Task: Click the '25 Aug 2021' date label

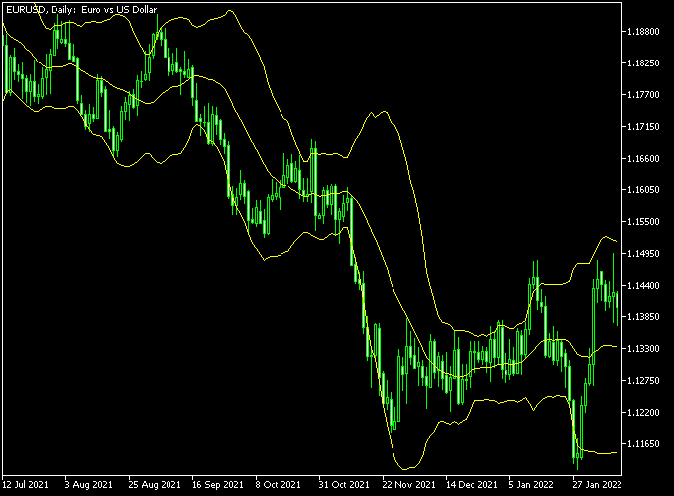Action: pos(155,485)
